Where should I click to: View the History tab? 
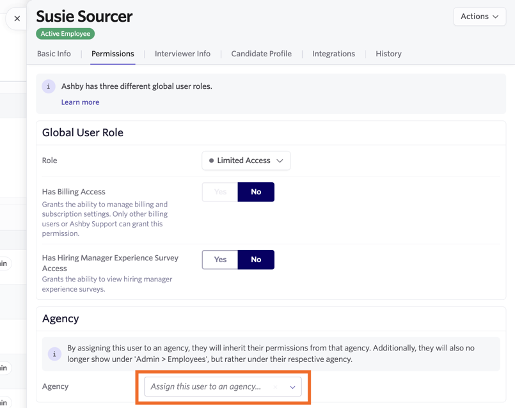click(x=388, y=54)
